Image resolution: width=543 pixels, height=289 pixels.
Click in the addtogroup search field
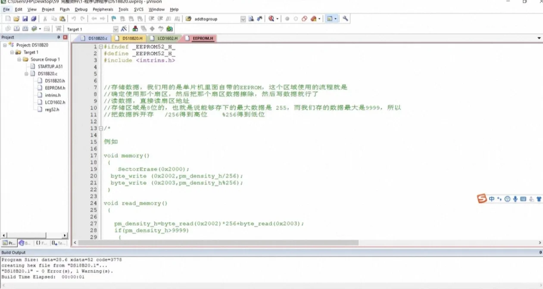216,19
